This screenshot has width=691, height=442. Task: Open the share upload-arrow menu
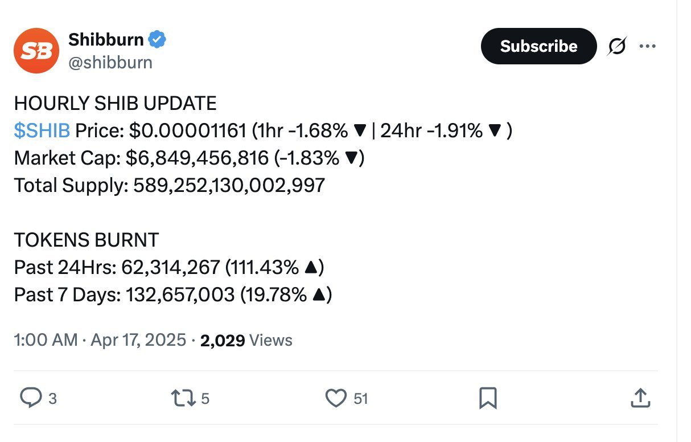click(640, 398)
